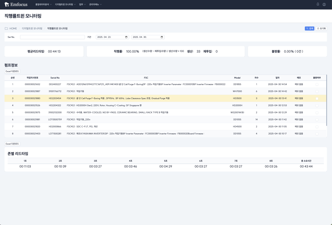Click the end date field 2025. 04. 30.
This screenshot has height=225, width=332.
148,37
